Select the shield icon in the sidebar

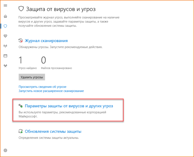pyautogui.click(x=5, y=26)
